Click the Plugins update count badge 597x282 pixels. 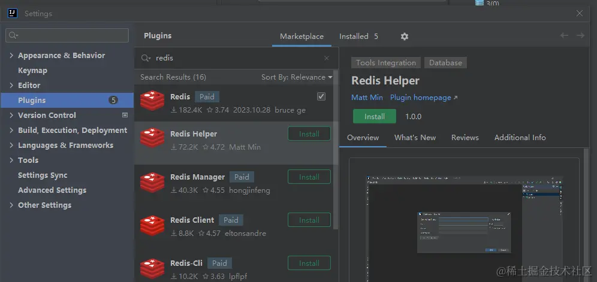[113, 100]
